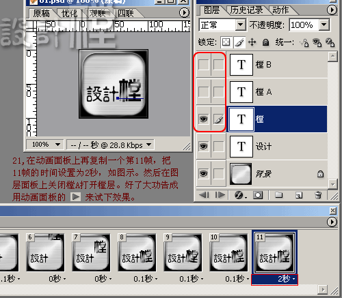Viewport: 342px width, 298px height.
Task: Click the lock all padlock icon
Action: [265, 42]
